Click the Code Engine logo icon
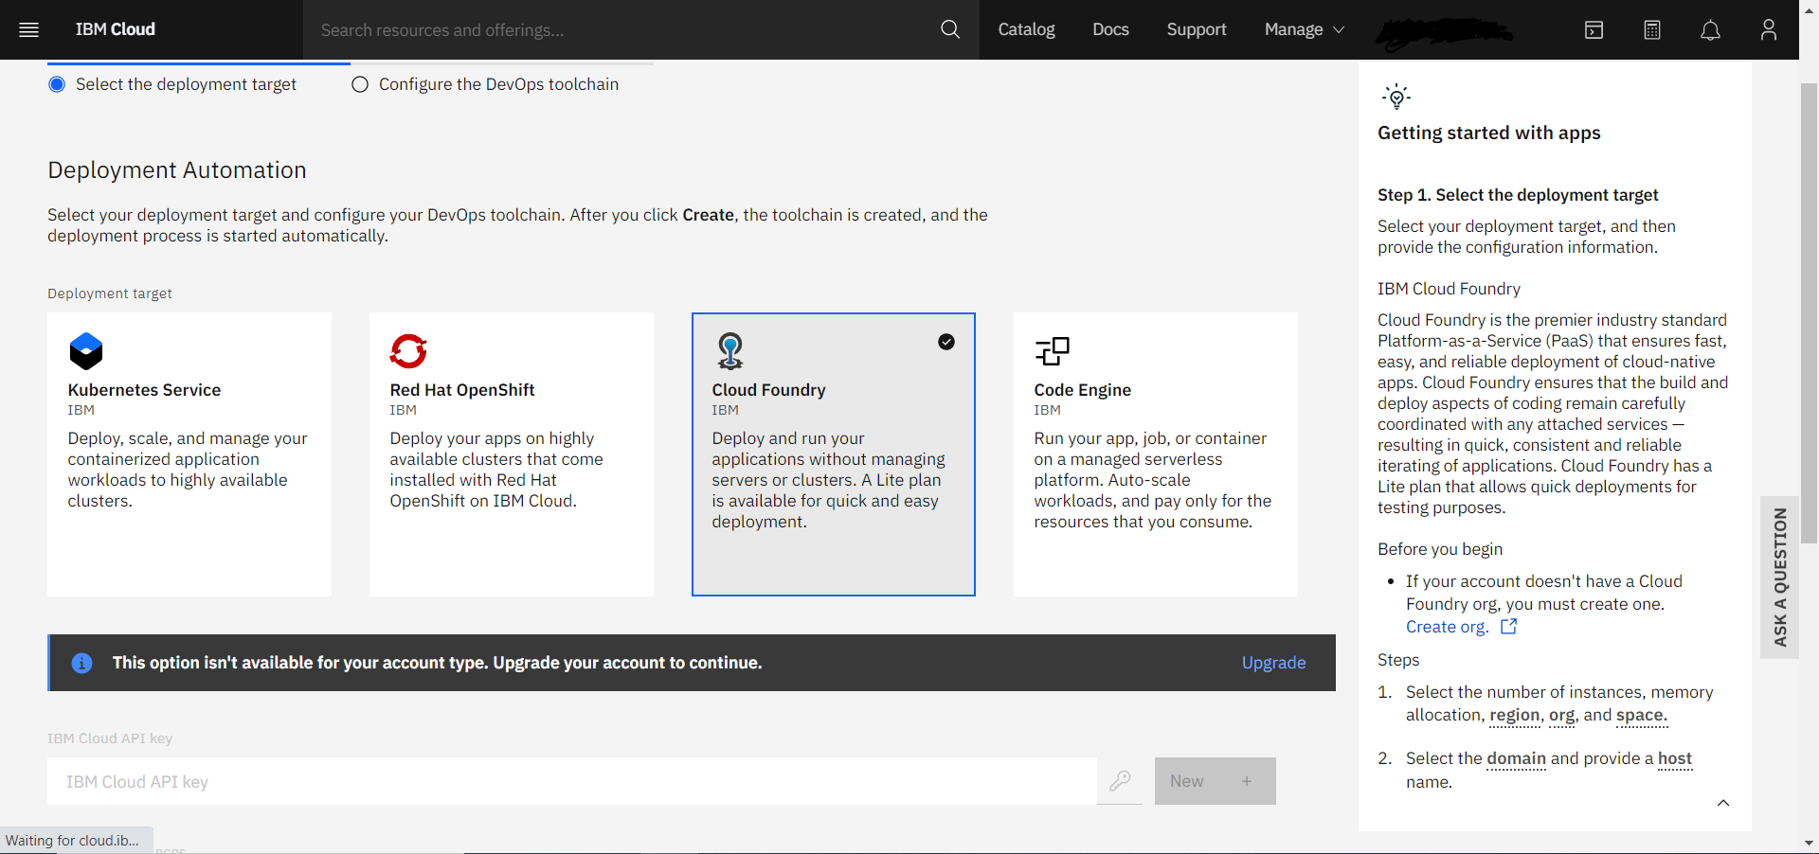 click(1053, 351)
